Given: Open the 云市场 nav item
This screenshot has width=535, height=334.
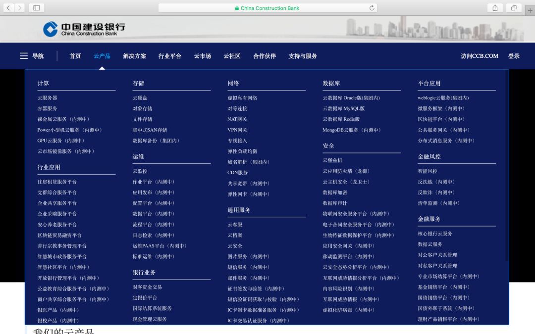Looking at the screenshot, I should pyautogui.click(x=202, y=56).
